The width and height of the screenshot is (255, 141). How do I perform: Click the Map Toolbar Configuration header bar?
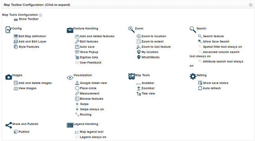tap(127, 5)
